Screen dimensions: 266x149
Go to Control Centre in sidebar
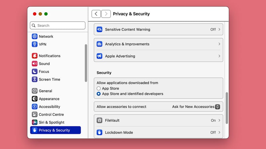pos(52,114)
